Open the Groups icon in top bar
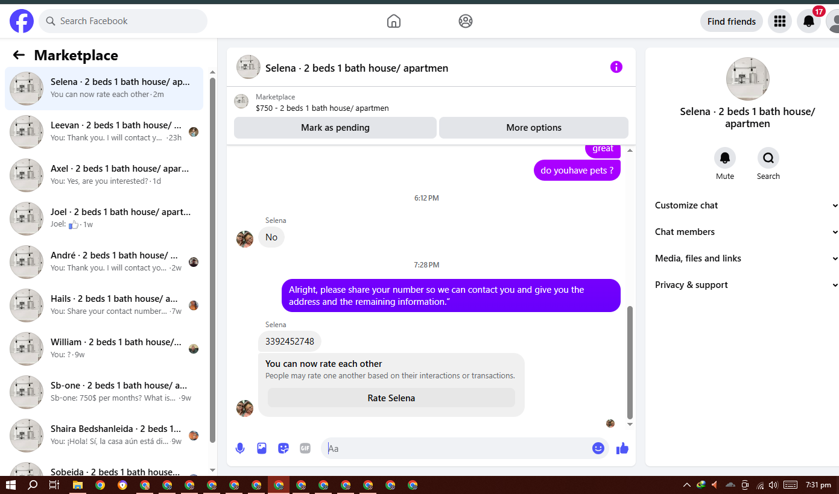This screenshot has height=494, width=839. coord(465,21)
